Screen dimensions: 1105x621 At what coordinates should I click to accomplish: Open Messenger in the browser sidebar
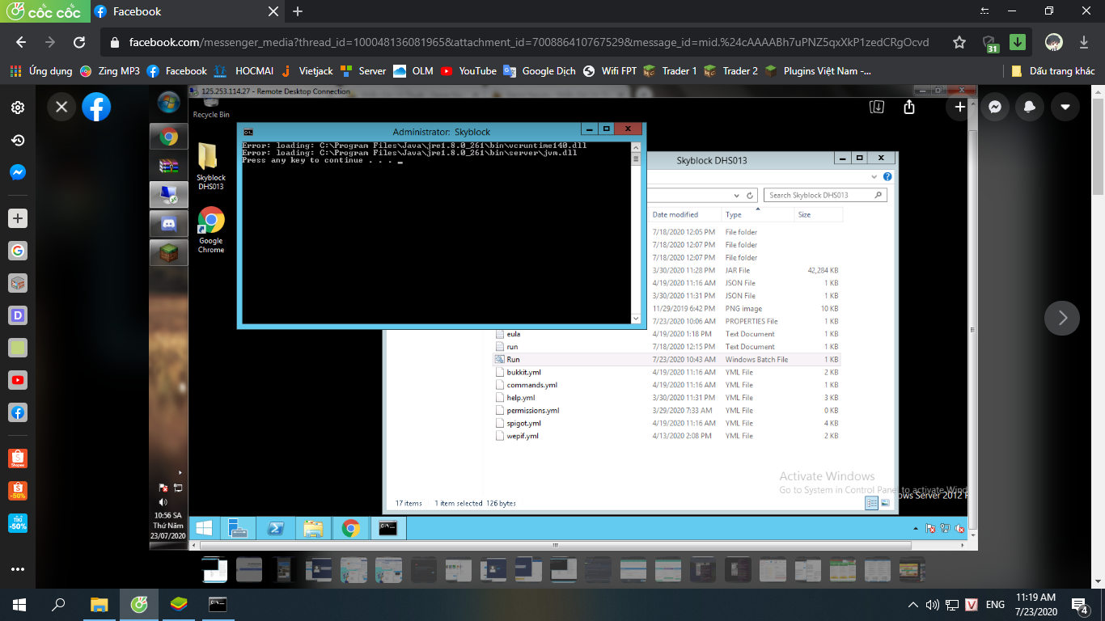point(18,172)
